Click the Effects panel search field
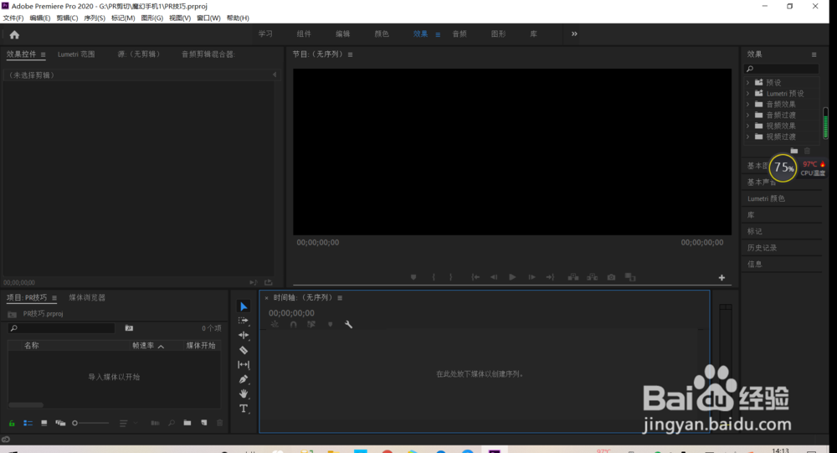Screen dimensions: 837x453 pyautogui.click(x=782, y=69)
